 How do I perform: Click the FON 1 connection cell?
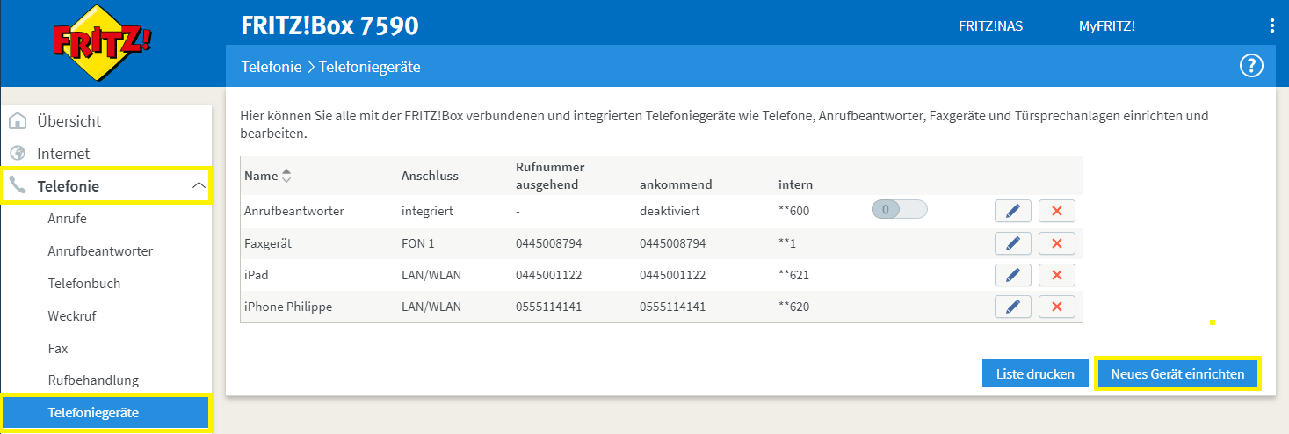pos(418,242)
